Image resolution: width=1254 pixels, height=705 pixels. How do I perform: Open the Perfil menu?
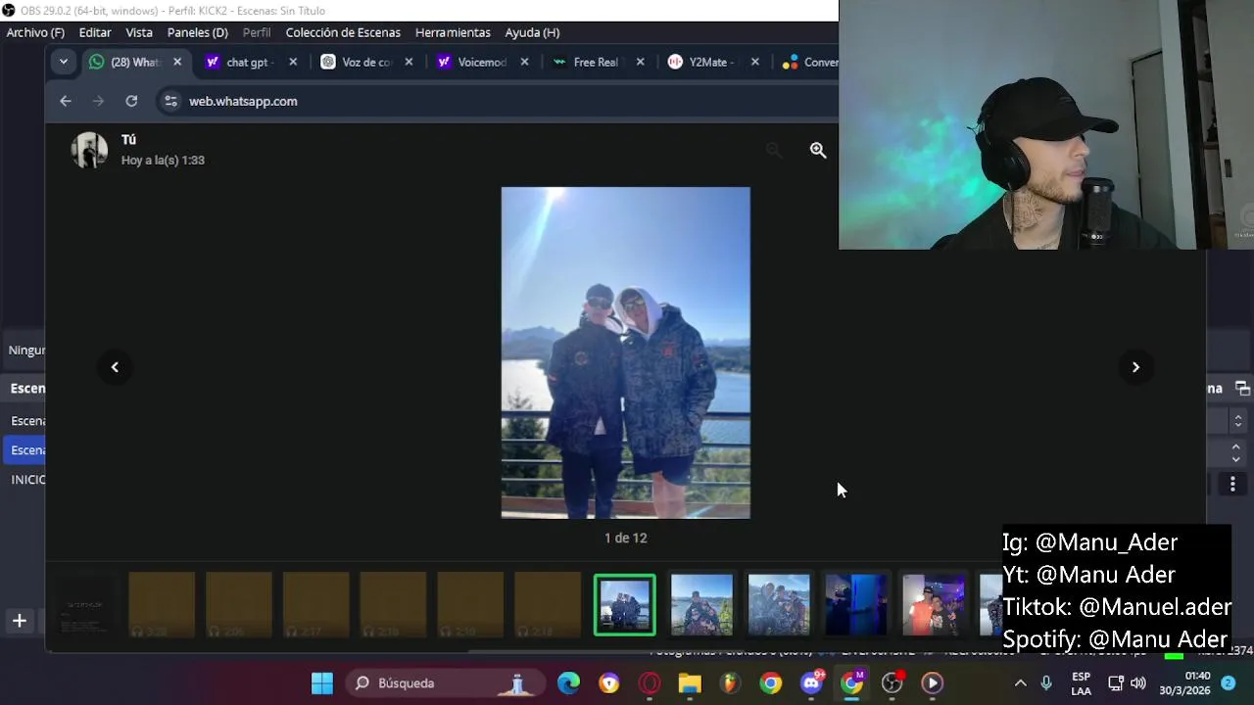(257, 32)
